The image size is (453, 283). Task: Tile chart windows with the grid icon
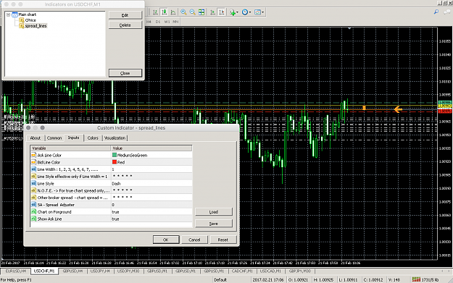(x=201, y=12)
